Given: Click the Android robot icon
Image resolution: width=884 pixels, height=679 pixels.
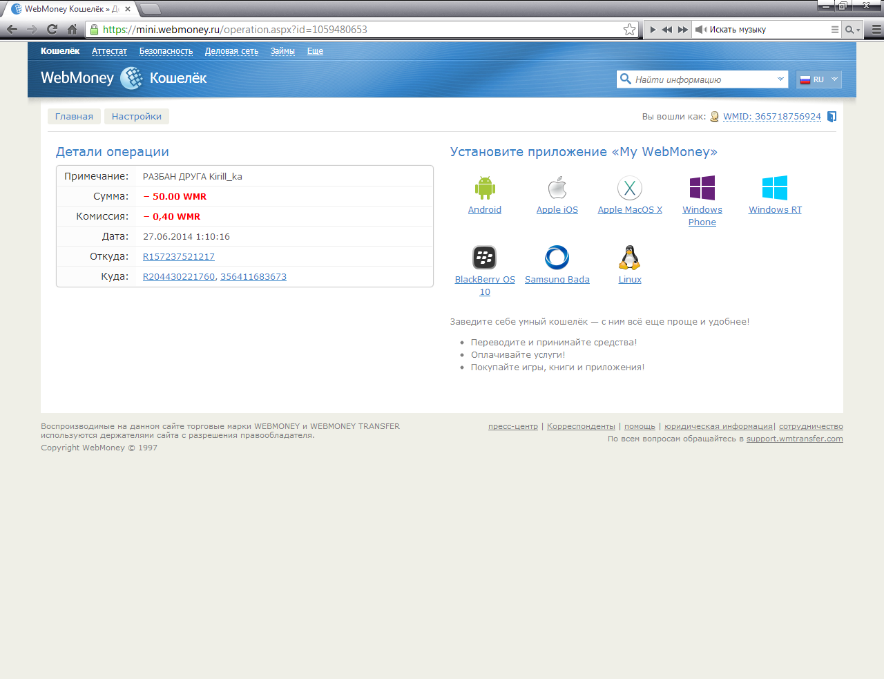Looking at the screenshot, I should tap(485, 188).
